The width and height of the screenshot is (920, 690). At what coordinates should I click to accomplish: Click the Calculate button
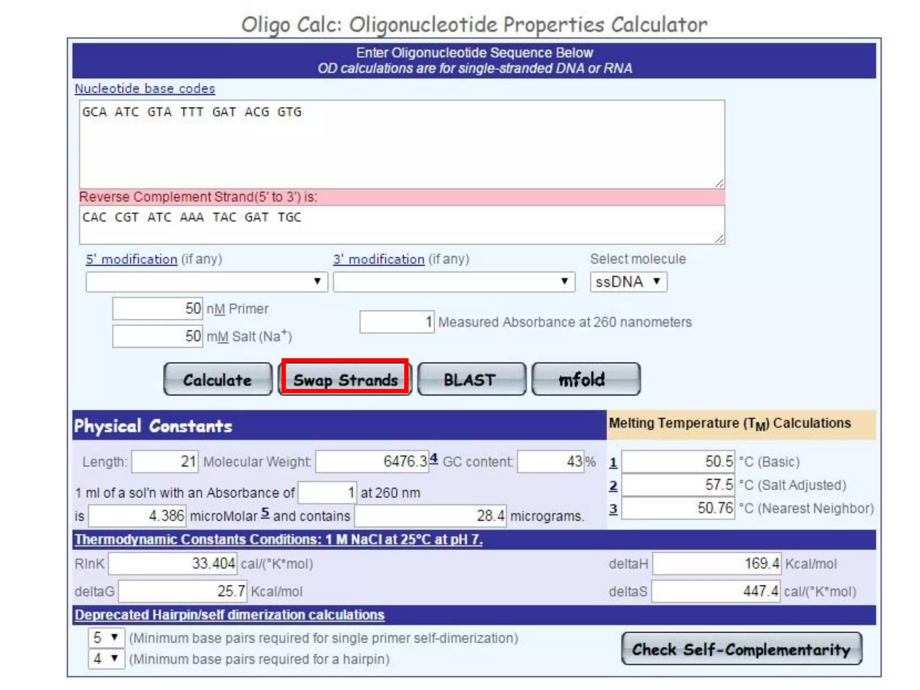(x=217, y=380)
